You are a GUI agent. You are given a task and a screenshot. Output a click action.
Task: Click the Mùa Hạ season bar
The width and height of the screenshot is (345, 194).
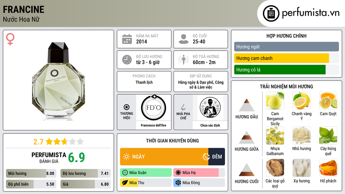[196, 173]
